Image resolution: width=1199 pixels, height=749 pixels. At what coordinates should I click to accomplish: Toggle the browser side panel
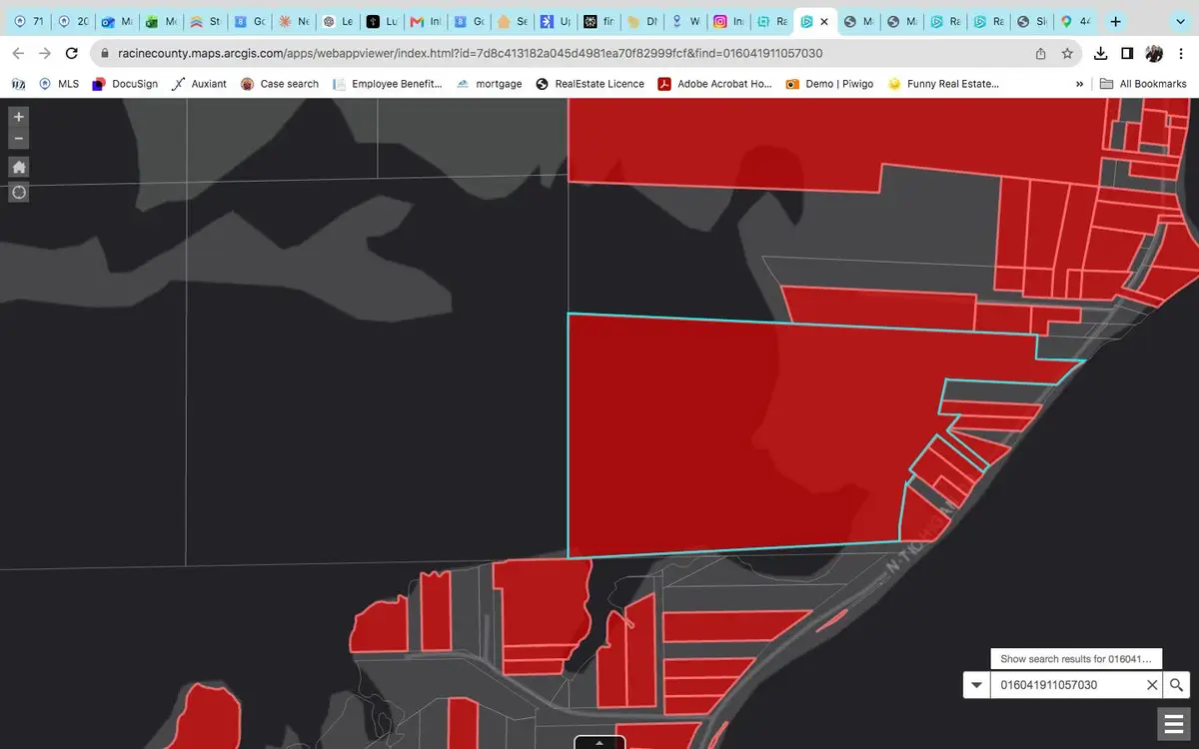coord(1127,53)
